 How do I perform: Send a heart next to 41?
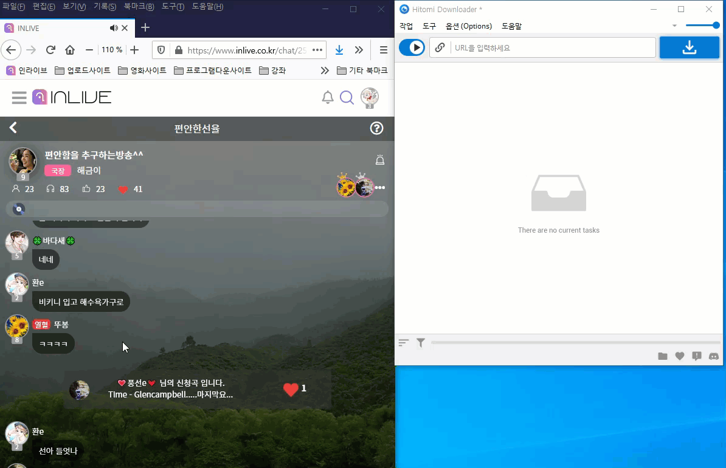click(123, 190)
